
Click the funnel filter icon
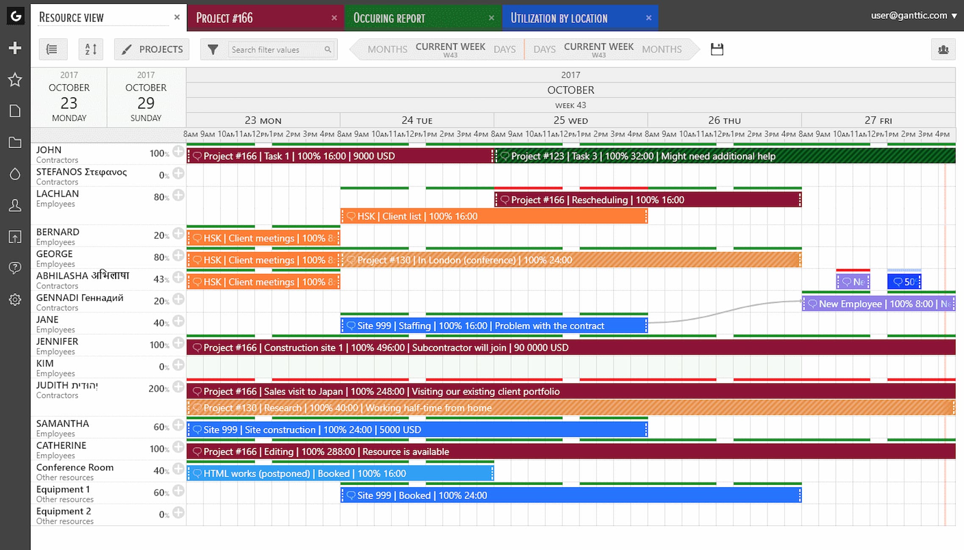[x=213, y=50]
